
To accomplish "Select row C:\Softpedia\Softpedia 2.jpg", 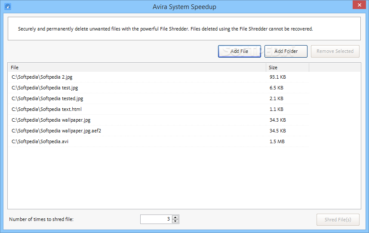I will point(159,77).
